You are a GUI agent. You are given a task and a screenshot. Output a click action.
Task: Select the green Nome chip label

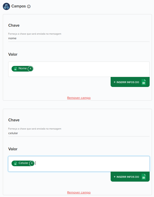pyautogui.click(x=23, y=68)
